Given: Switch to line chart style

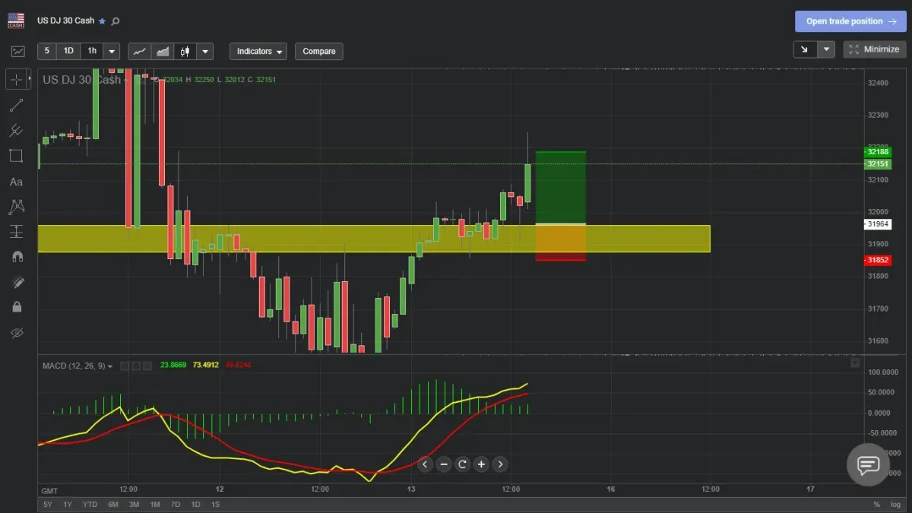Looking at the screenshot, I should coord(139,51).
